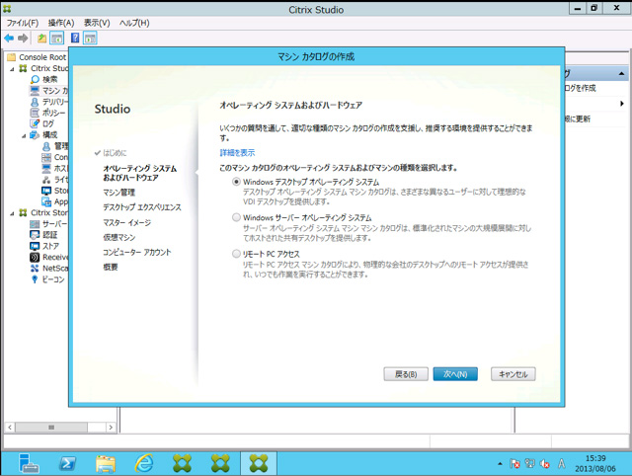Choose リモート PC アクセス radio button
Image resolution: width=632 pixels, height=476 pixels.
[x=236, y=254]
